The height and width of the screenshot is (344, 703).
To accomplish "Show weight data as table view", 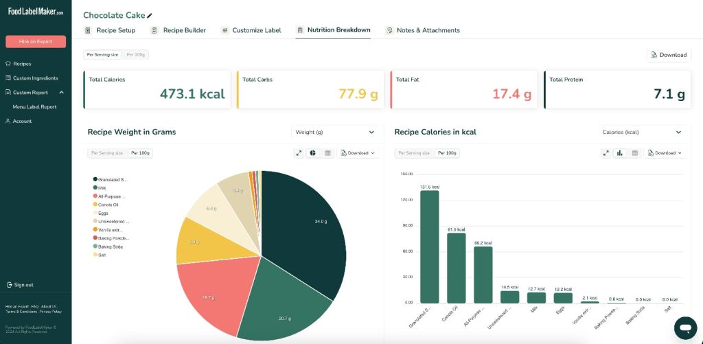I will (x=327, y=153).
